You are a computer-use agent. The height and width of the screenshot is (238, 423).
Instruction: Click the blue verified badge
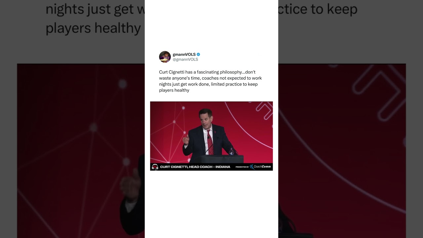coord(198,55)
